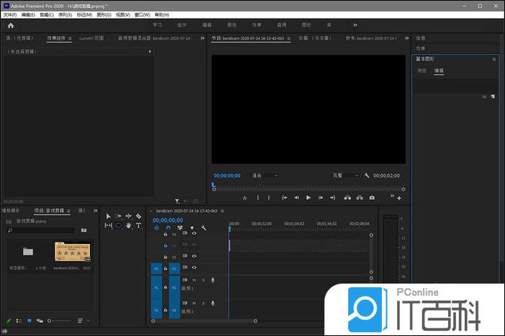
Task: Select the Type tool (T)
Action: coord(138,225)
